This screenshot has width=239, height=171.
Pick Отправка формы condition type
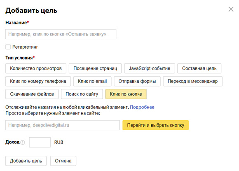pyautogui.click(x=137, y=81)
